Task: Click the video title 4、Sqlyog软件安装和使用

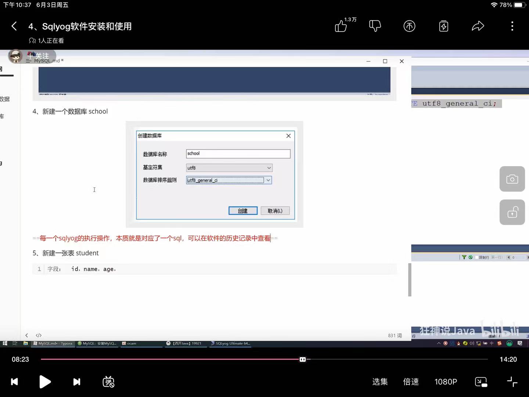Action: pyautogui.click(x=80, y=26)
